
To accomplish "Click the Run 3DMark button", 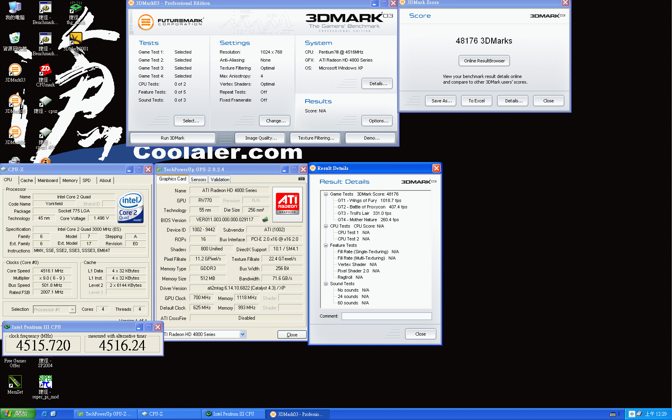I will pyautogui.click(x=173, y=138).
